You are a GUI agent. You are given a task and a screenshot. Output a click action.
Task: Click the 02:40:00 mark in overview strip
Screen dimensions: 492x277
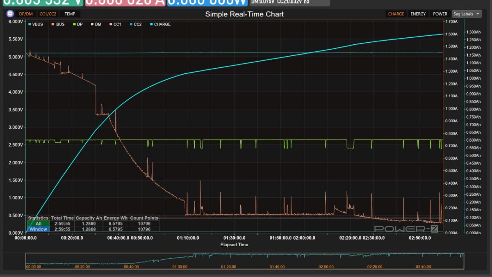423,267
